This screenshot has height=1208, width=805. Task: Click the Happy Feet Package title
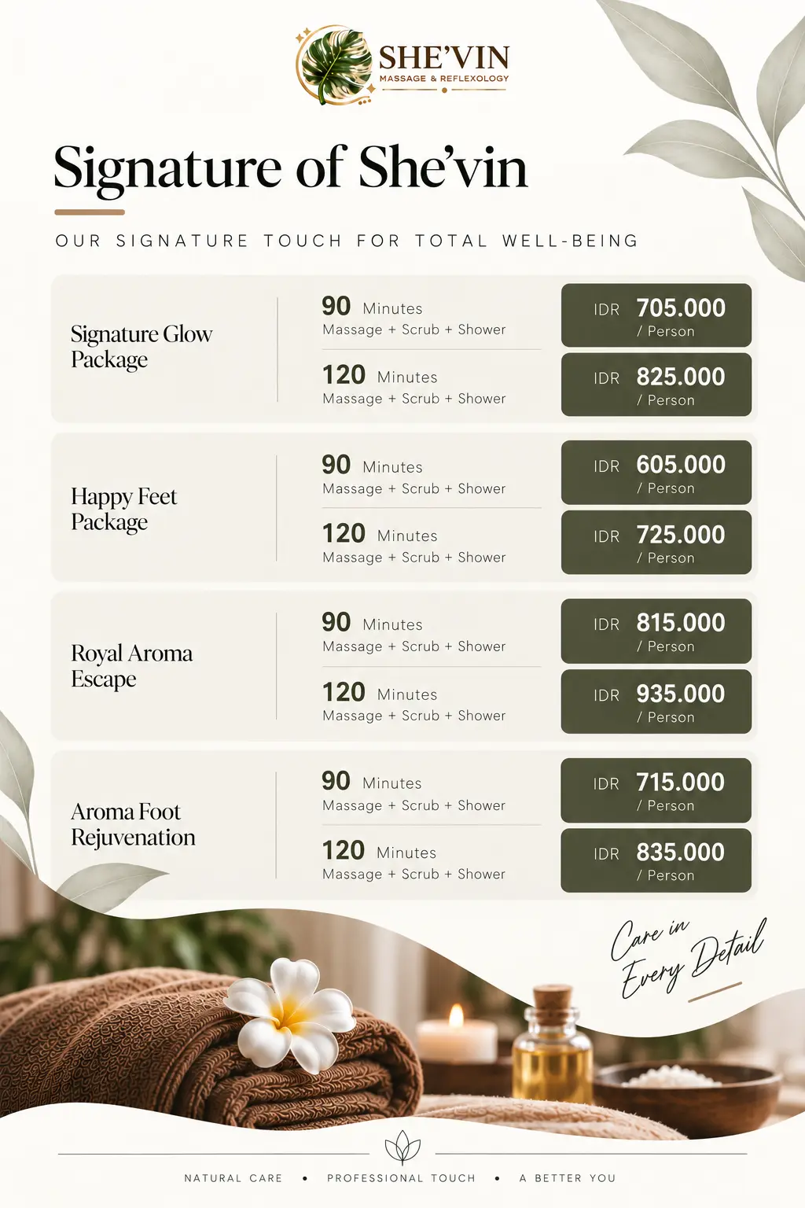[x=124, y=510]
